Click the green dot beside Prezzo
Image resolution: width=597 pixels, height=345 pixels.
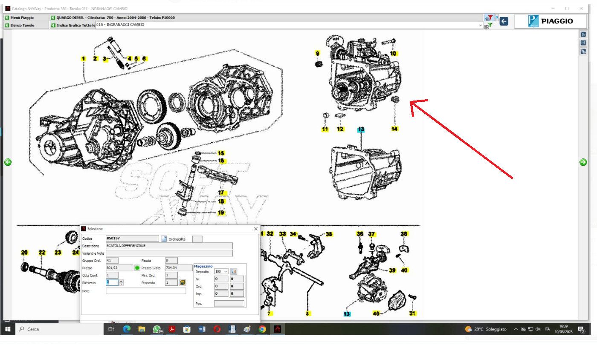pyautogui.click(x=137, y=268)
